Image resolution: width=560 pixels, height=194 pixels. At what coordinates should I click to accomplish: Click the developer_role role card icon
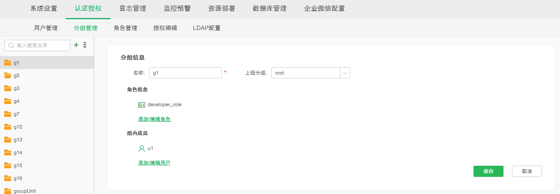tap(142, 104)
